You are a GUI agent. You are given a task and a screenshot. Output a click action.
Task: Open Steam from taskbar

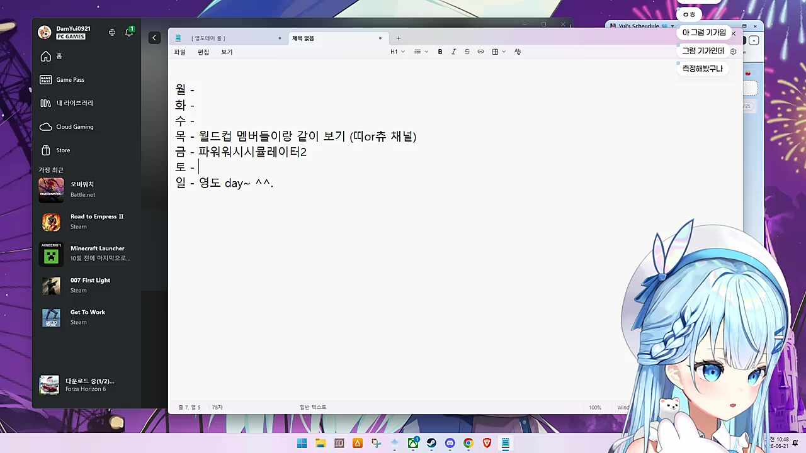point(431,444)
